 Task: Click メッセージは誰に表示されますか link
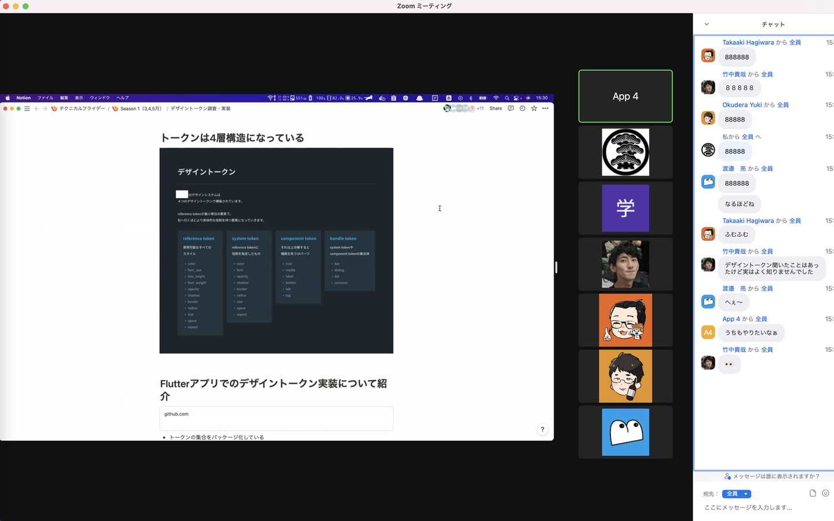point(775,476)
